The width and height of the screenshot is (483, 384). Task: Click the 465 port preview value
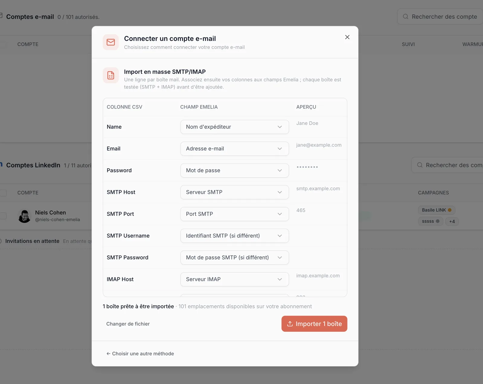tap(301, 210)
